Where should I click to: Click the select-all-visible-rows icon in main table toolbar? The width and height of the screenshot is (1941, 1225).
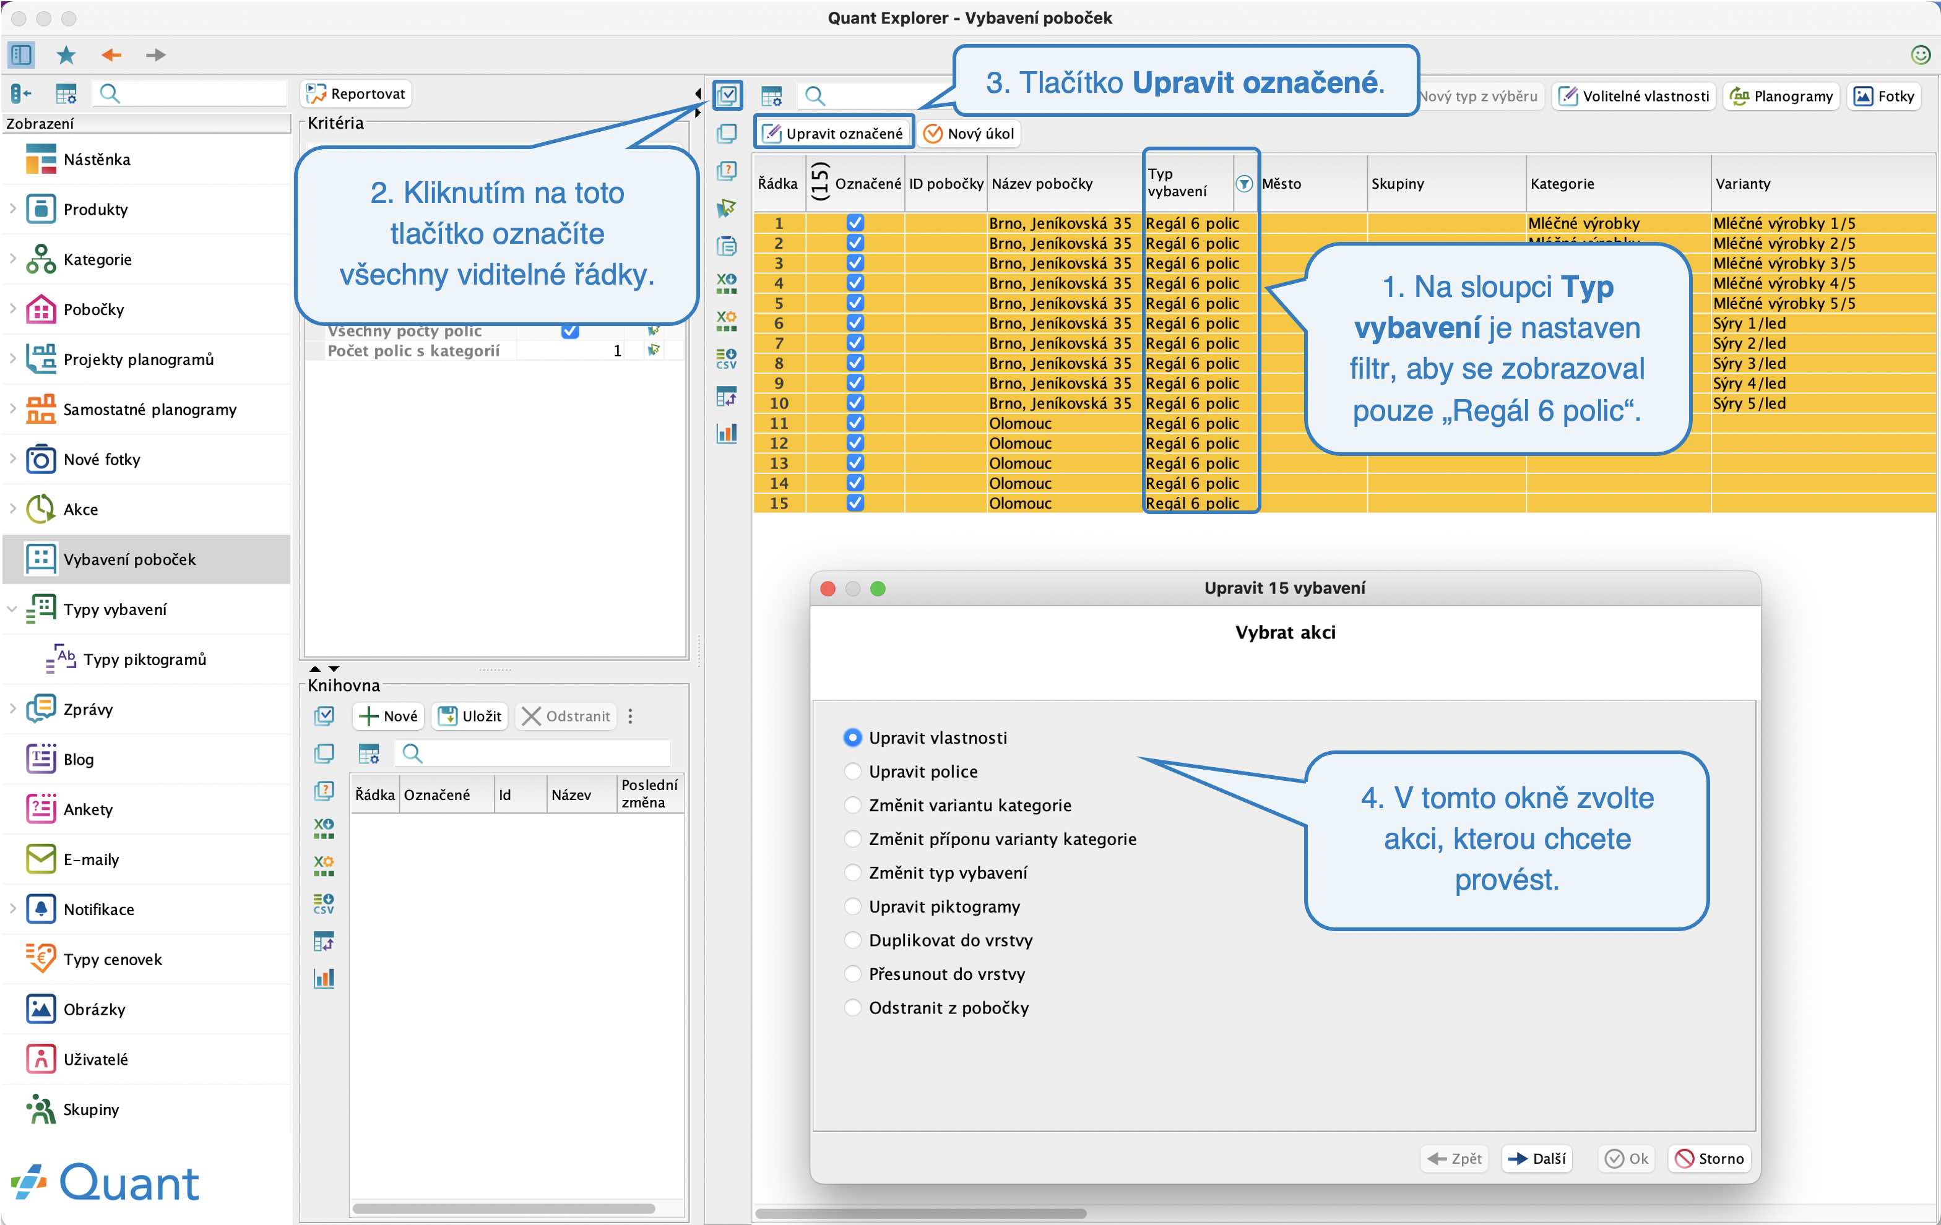tap(727, 96)
